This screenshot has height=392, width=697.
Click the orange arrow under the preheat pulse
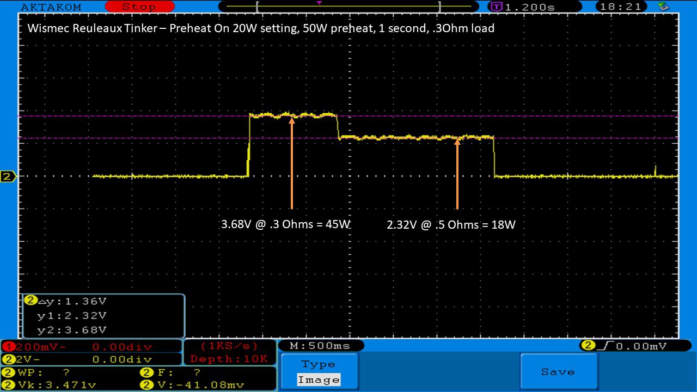point(292,162)
